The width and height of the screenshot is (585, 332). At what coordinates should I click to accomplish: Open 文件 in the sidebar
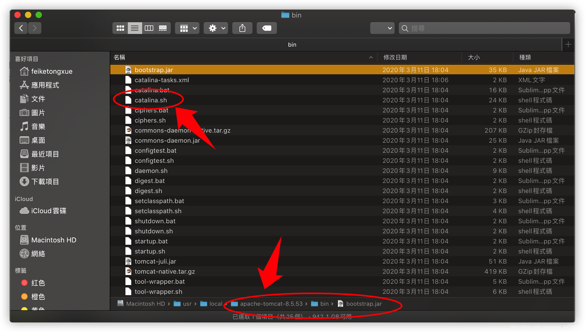[32, 99]
